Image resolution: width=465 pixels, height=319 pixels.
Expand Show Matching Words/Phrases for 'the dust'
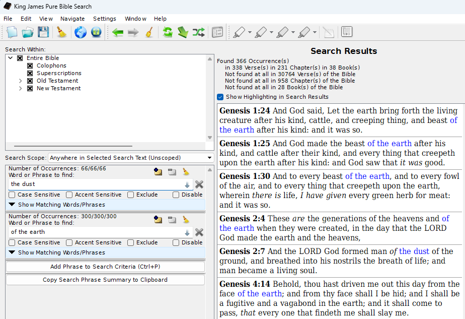12,205
